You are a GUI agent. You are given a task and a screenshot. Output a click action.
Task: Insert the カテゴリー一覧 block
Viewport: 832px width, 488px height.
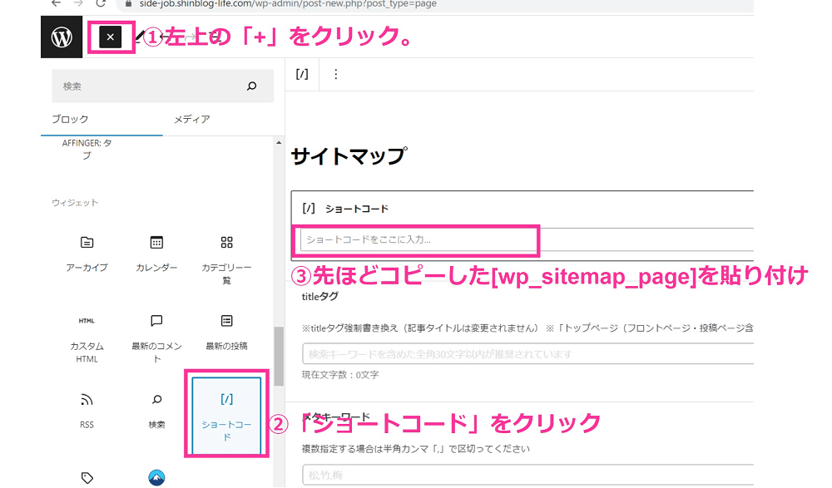pyautogui.click(x=226, y=259)
